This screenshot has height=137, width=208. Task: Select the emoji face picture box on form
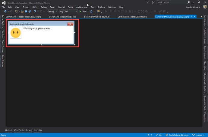tap(15, 32)
